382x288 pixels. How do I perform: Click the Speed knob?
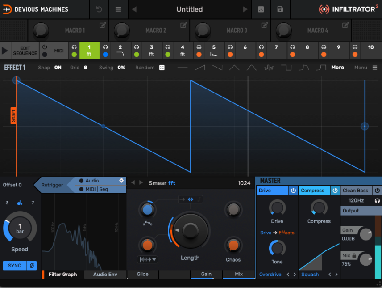20,228
